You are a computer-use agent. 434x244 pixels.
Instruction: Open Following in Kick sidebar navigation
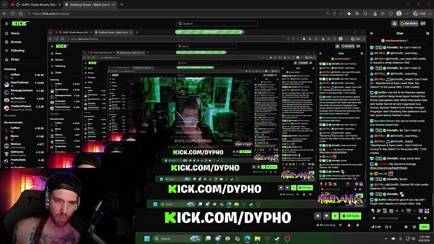pyautogui.click(x=17, y=50)
